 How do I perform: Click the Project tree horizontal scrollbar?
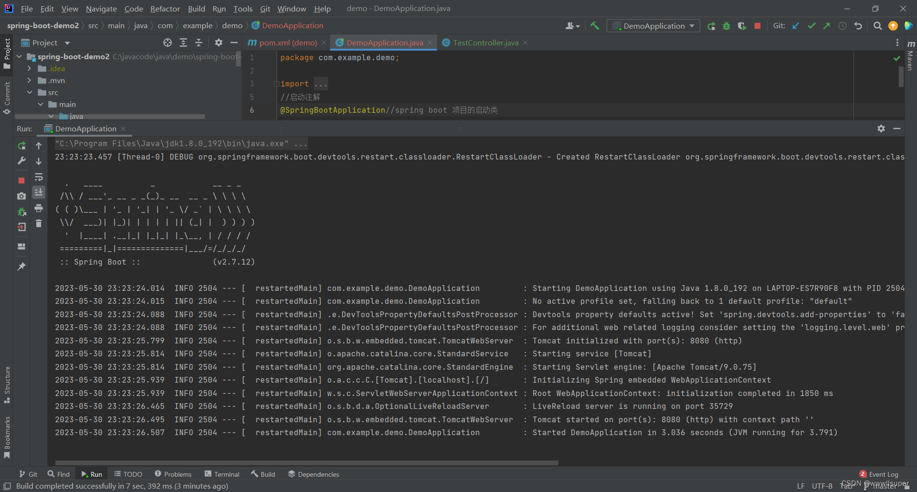(x=110, y=117)
